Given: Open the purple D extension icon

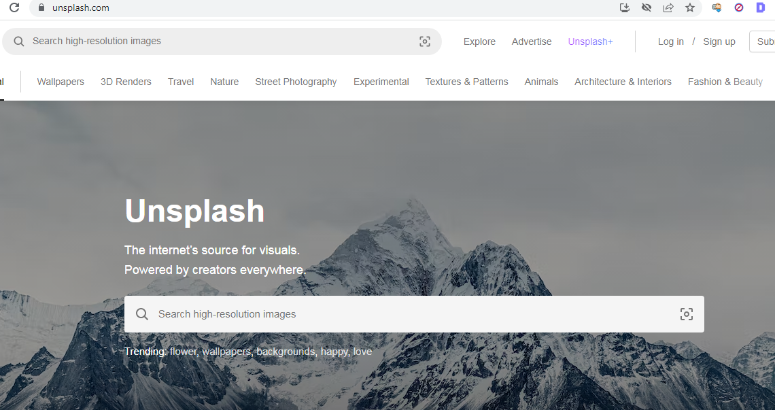Looking at the screenshot, I should tap(761, 7).
